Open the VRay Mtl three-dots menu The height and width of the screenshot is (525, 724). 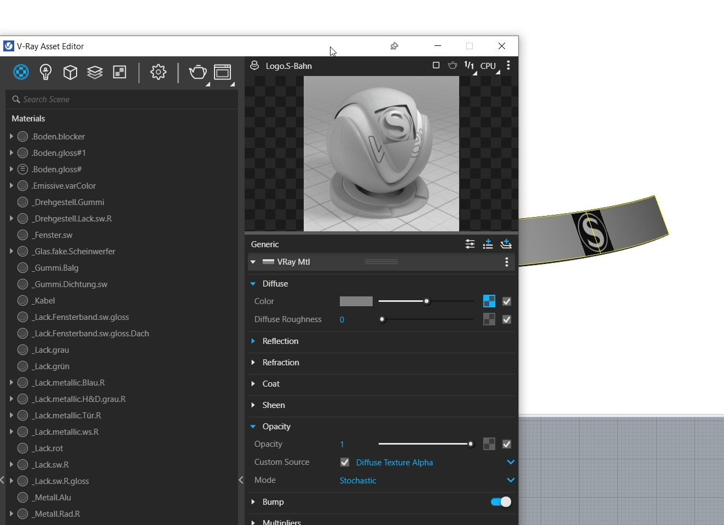[507, 262]
